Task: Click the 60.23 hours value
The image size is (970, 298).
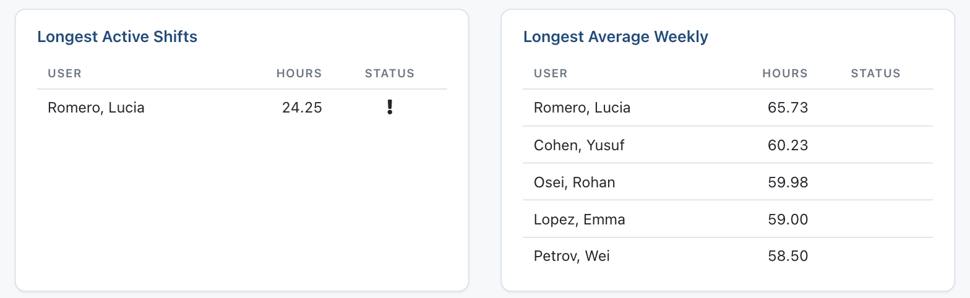Action: pos(788,145)
